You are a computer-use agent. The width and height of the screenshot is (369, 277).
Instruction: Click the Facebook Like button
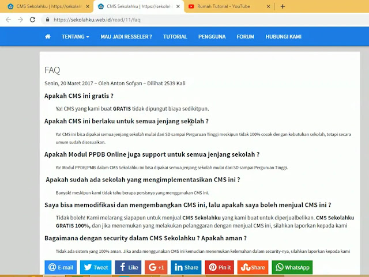(x=128, y=267)
